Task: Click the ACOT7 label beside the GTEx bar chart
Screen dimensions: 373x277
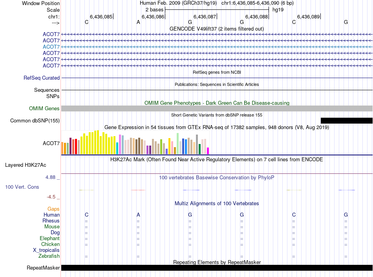Action: (x=51, y=143)
